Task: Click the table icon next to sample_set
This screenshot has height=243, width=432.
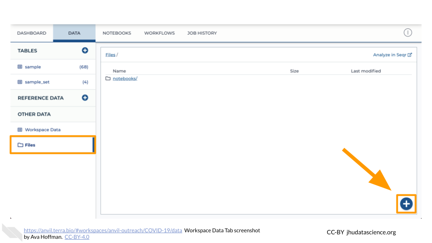Action: (20, 82)
